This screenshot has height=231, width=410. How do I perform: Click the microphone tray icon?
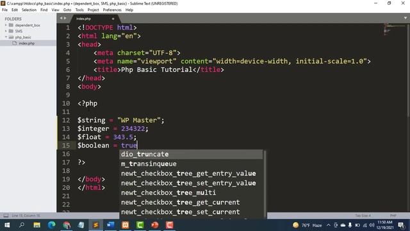(x=350, y=225)
